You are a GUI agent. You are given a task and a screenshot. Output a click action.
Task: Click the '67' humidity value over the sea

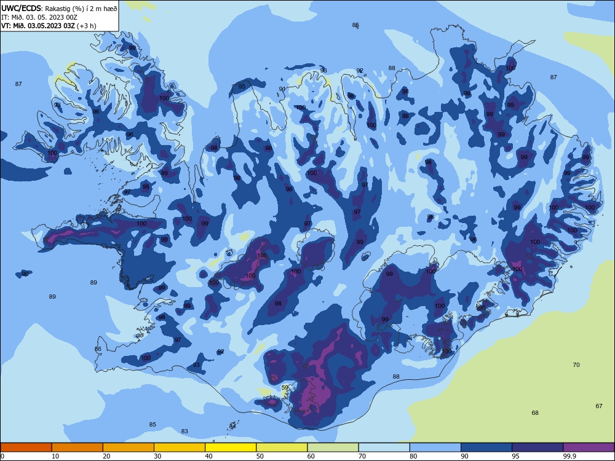[x=599, y=406]
